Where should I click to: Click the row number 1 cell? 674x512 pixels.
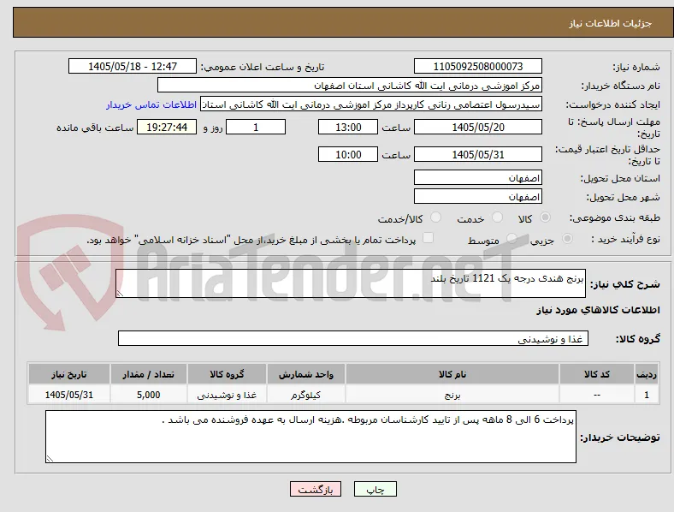coord(647,395)
